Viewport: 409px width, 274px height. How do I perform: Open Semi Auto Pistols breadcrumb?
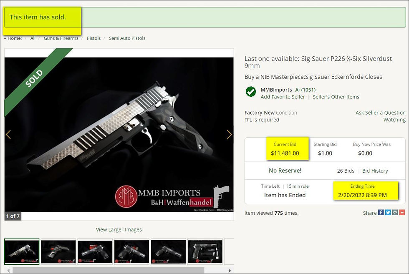(127, 38)
